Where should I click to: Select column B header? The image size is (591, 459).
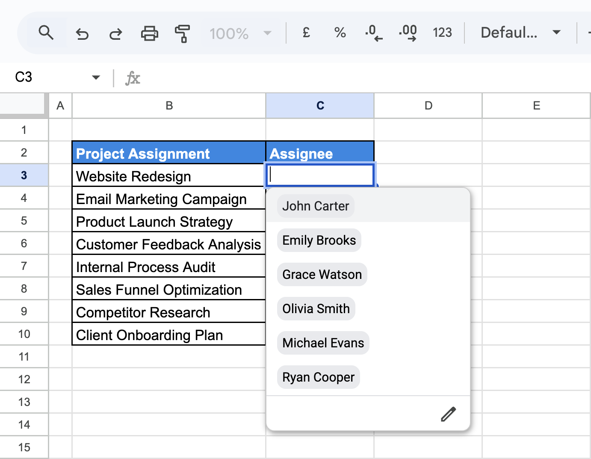click(x=169, y=106)
